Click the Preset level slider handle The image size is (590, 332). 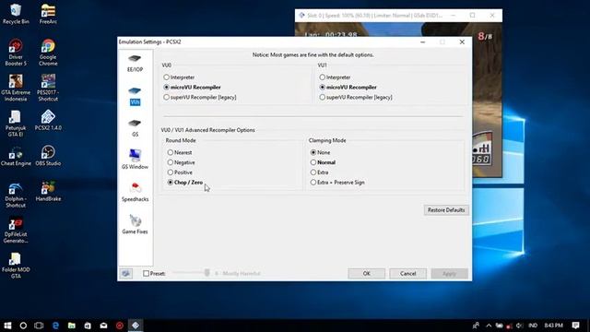(206, 273)
